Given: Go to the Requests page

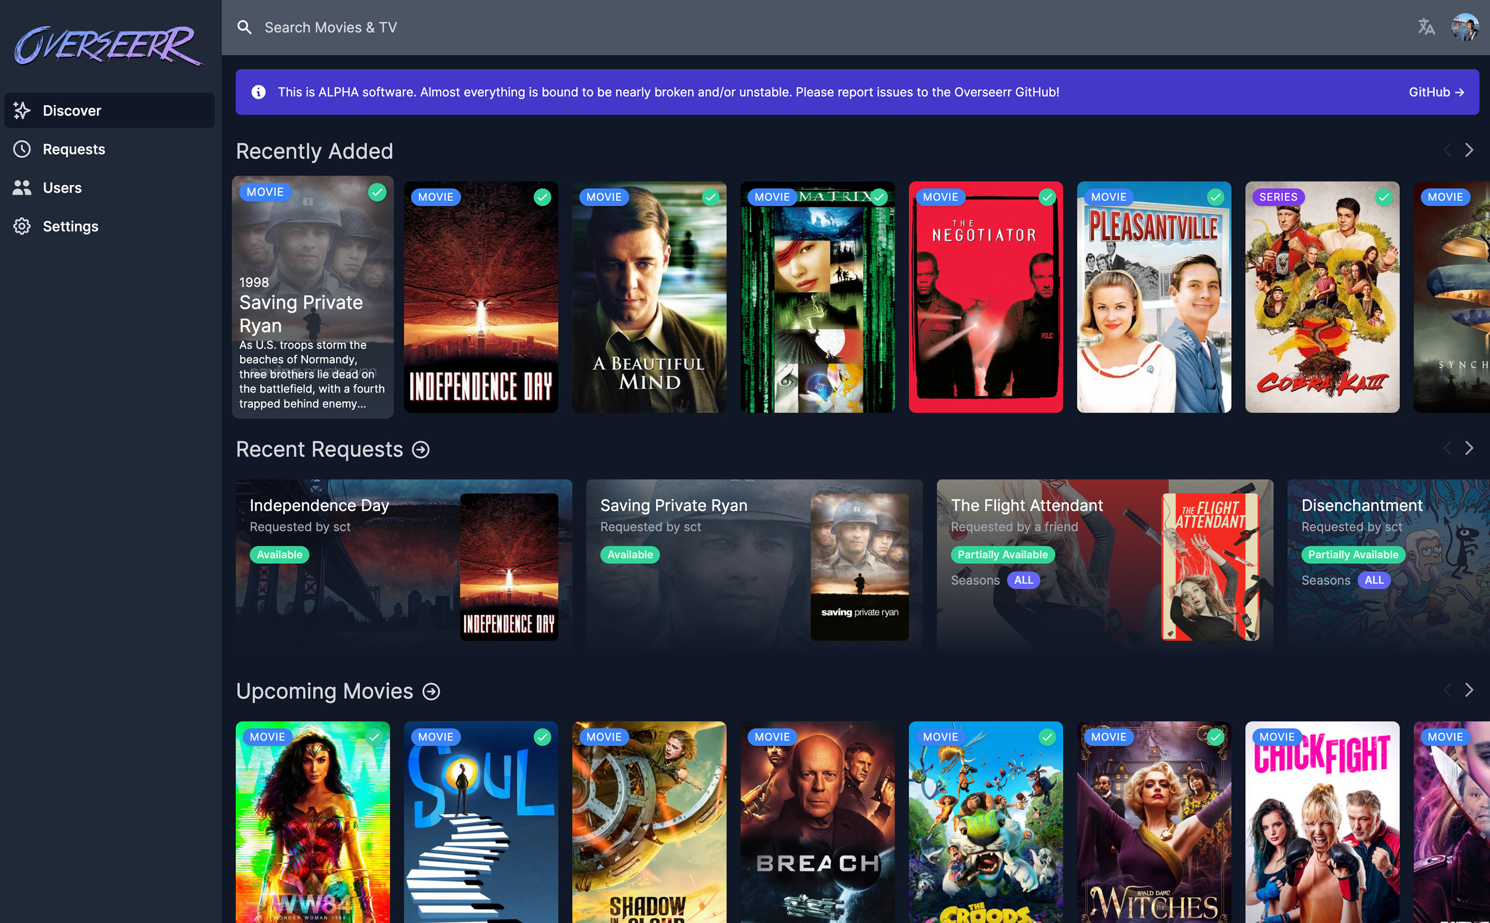Looking at the screenshot, I should click(x=74, y=149).
